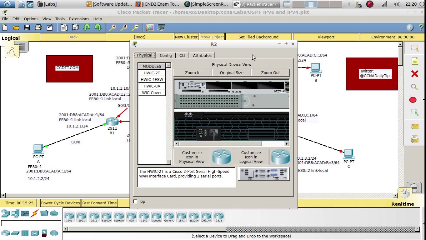The height and width of the screenshot is (240, 426).
Task: Click Set Tiled Background button
Action: click(258, 37)
